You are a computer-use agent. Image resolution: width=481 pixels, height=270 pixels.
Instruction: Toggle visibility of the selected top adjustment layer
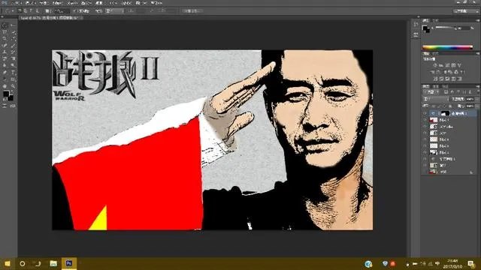[425, 113]
